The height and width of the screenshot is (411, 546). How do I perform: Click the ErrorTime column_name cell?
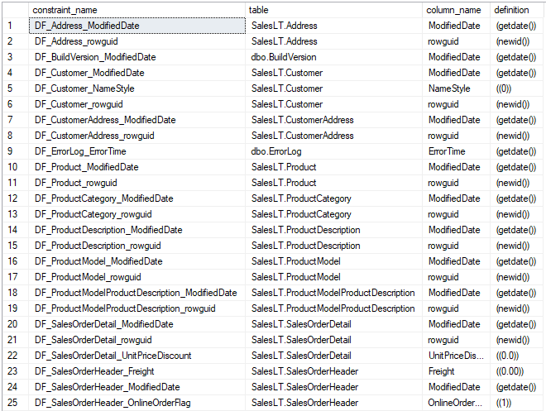(447, 151)
